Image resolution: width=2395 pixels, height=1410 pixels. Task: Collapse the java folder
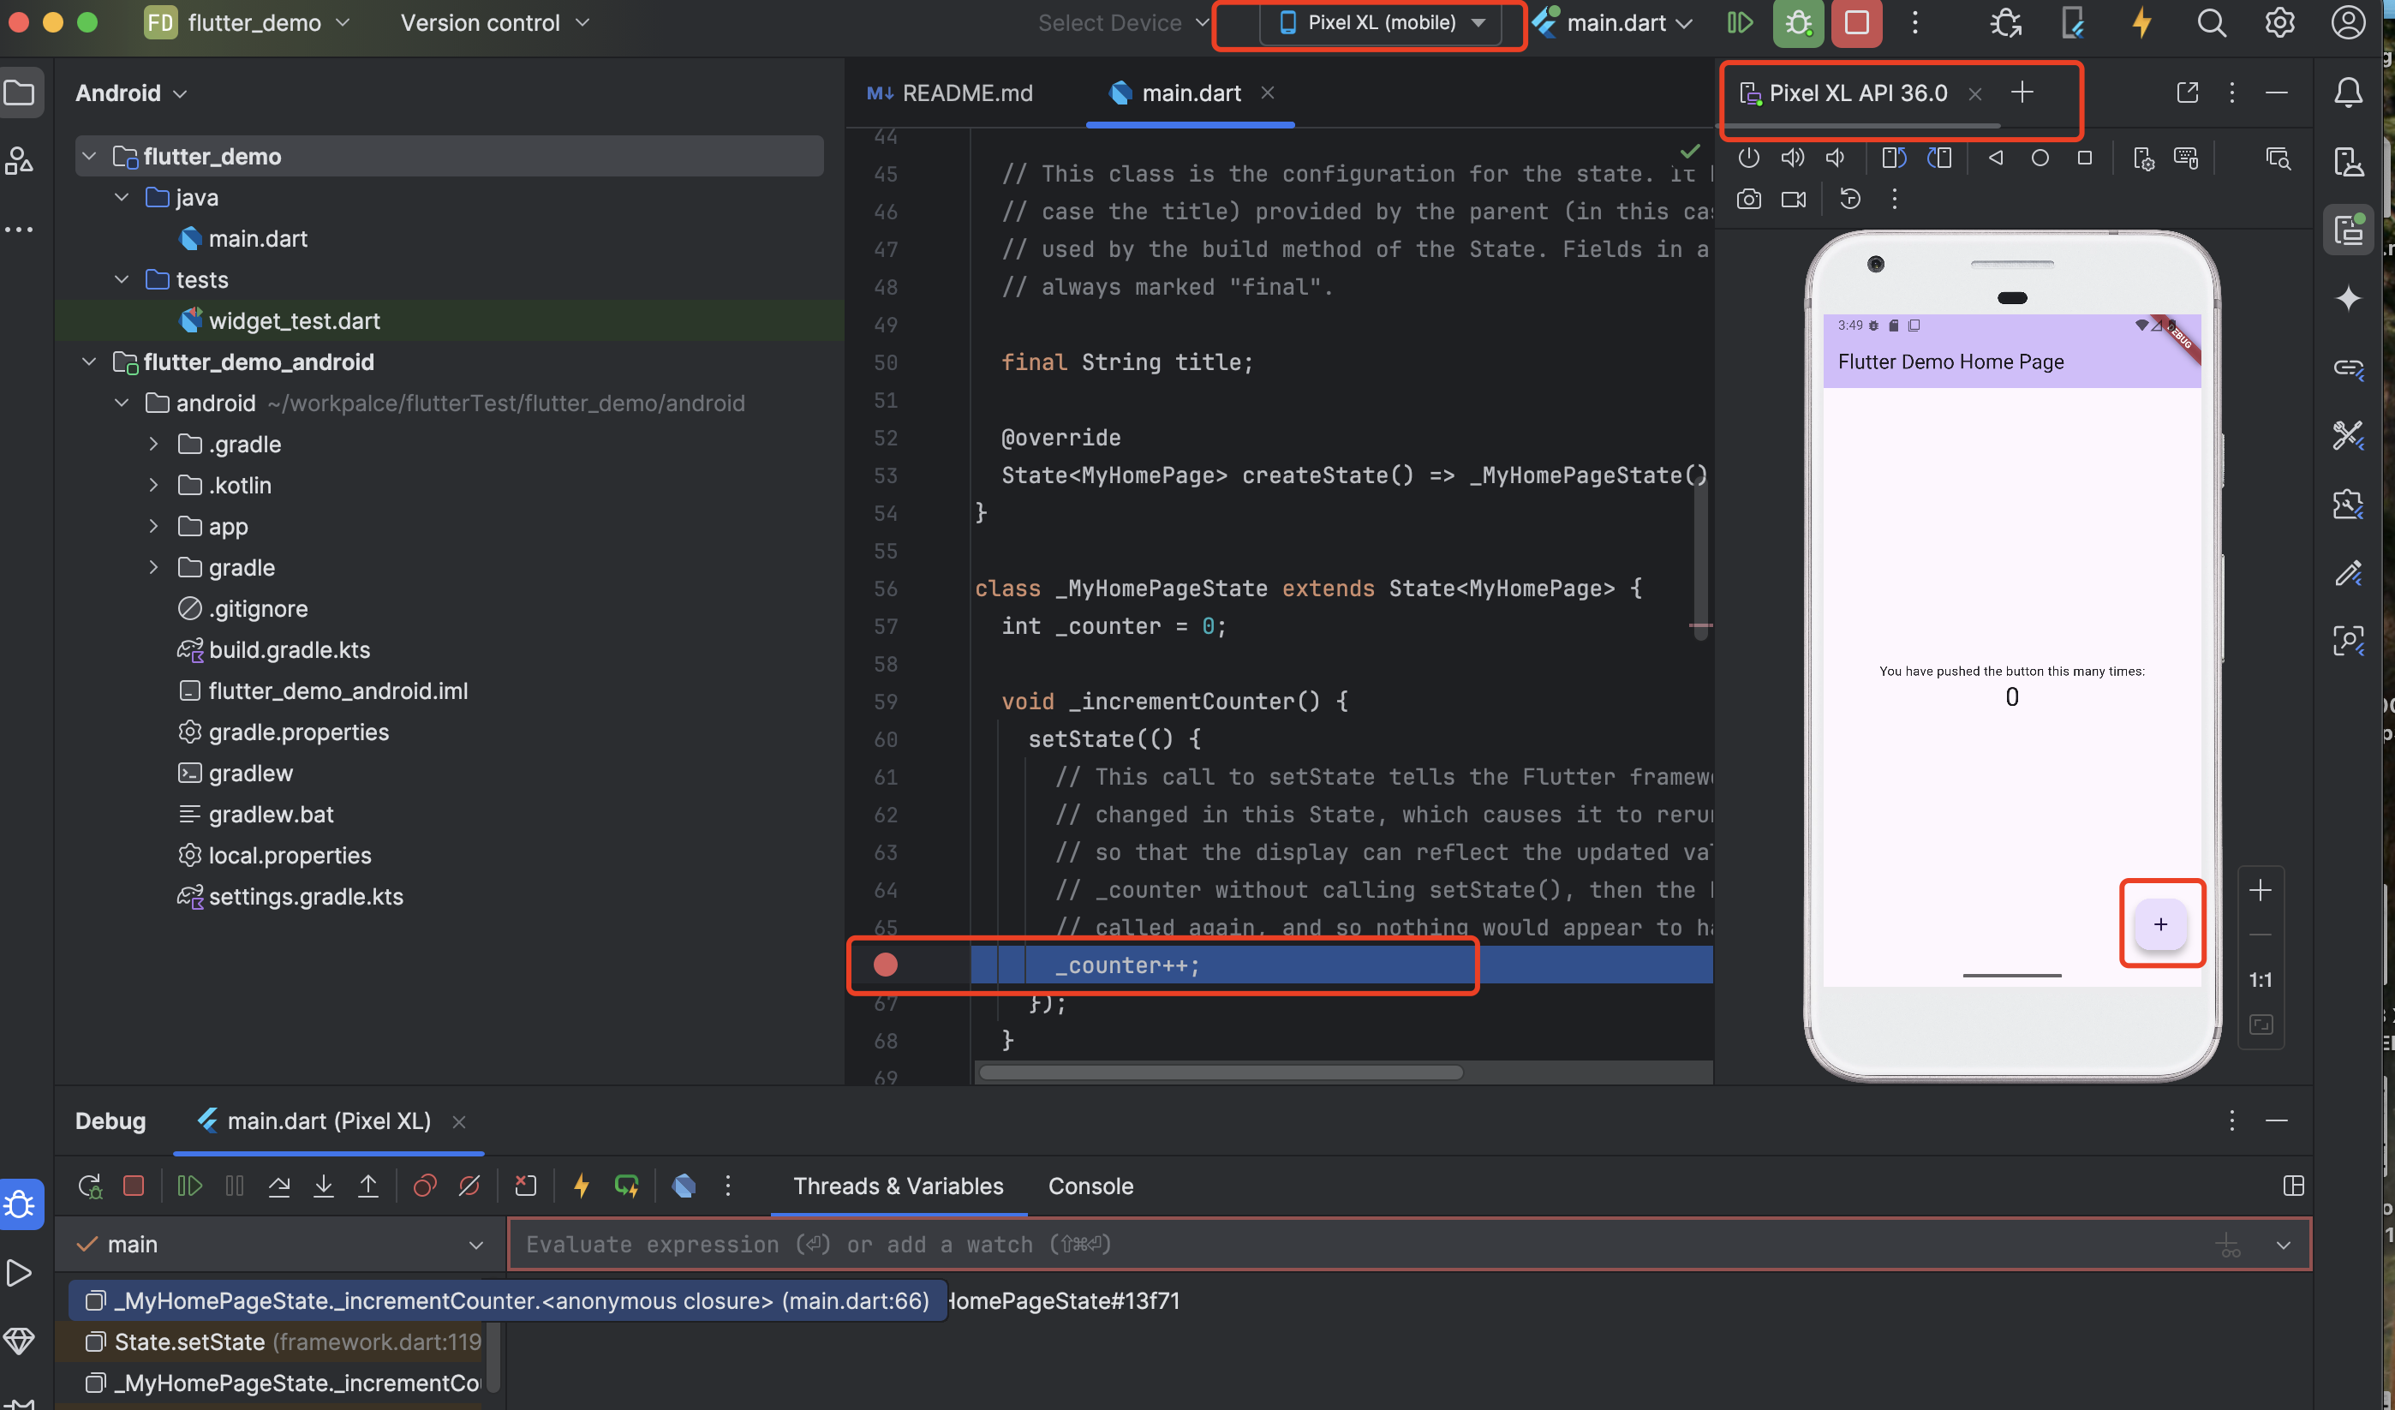pyautogui.click(x=122, y=198)
